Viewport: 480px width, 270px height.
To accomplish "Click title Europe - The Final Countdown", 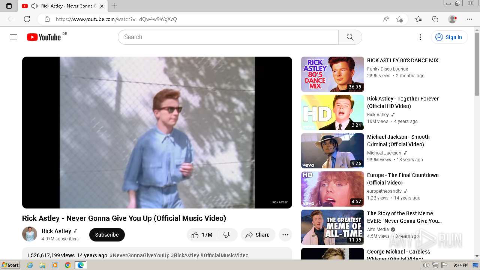I will pos(403,179).
